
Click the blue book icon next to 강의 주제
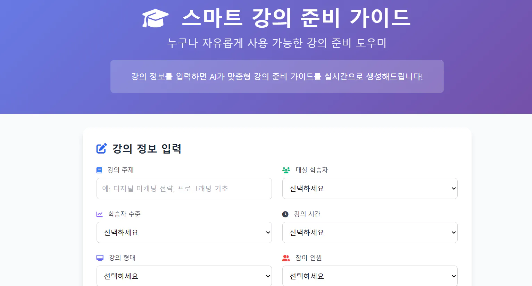pyautogui.click(x=99, y=170)
